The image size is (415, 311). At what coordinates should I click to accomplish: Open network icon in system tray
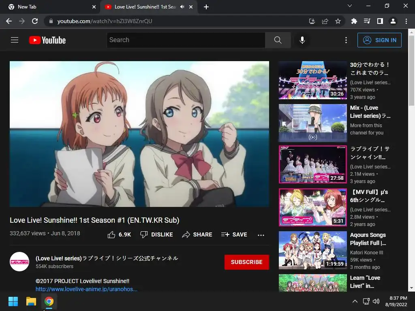click(x=366, y=301)
